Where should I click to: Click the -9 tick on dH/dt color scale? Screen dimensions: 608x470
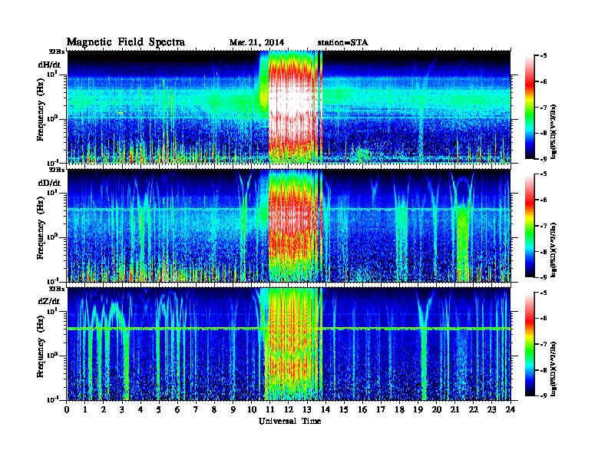543,159
